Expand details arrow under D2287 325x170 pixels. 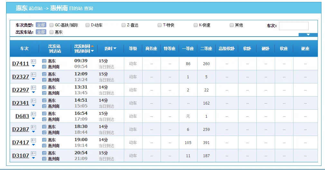tap(33, 132)
